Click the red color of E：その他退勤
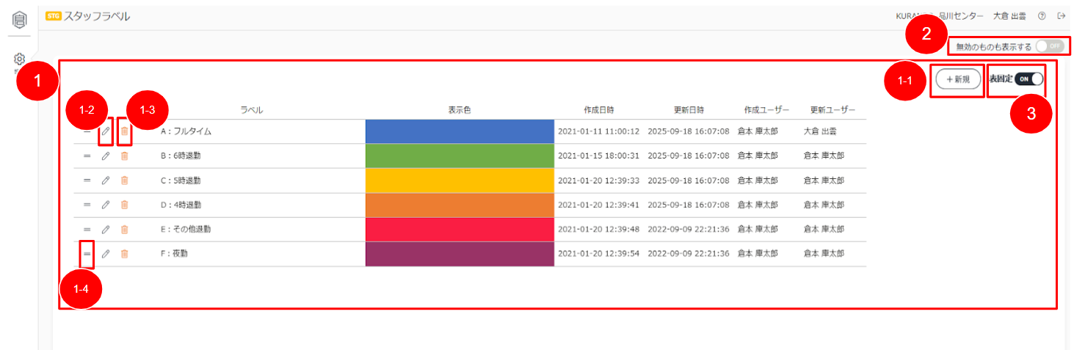The image size is (1074, 350). point(460,229)
